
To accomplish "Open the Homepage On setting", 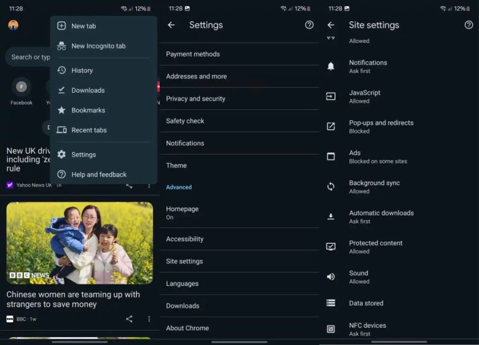I will pos(182,213).
